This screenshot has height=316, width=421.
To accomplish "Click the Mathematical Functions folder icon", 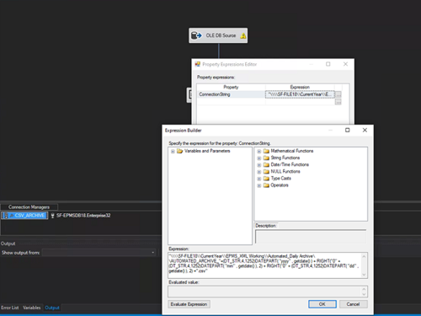I will pos(266,151).
